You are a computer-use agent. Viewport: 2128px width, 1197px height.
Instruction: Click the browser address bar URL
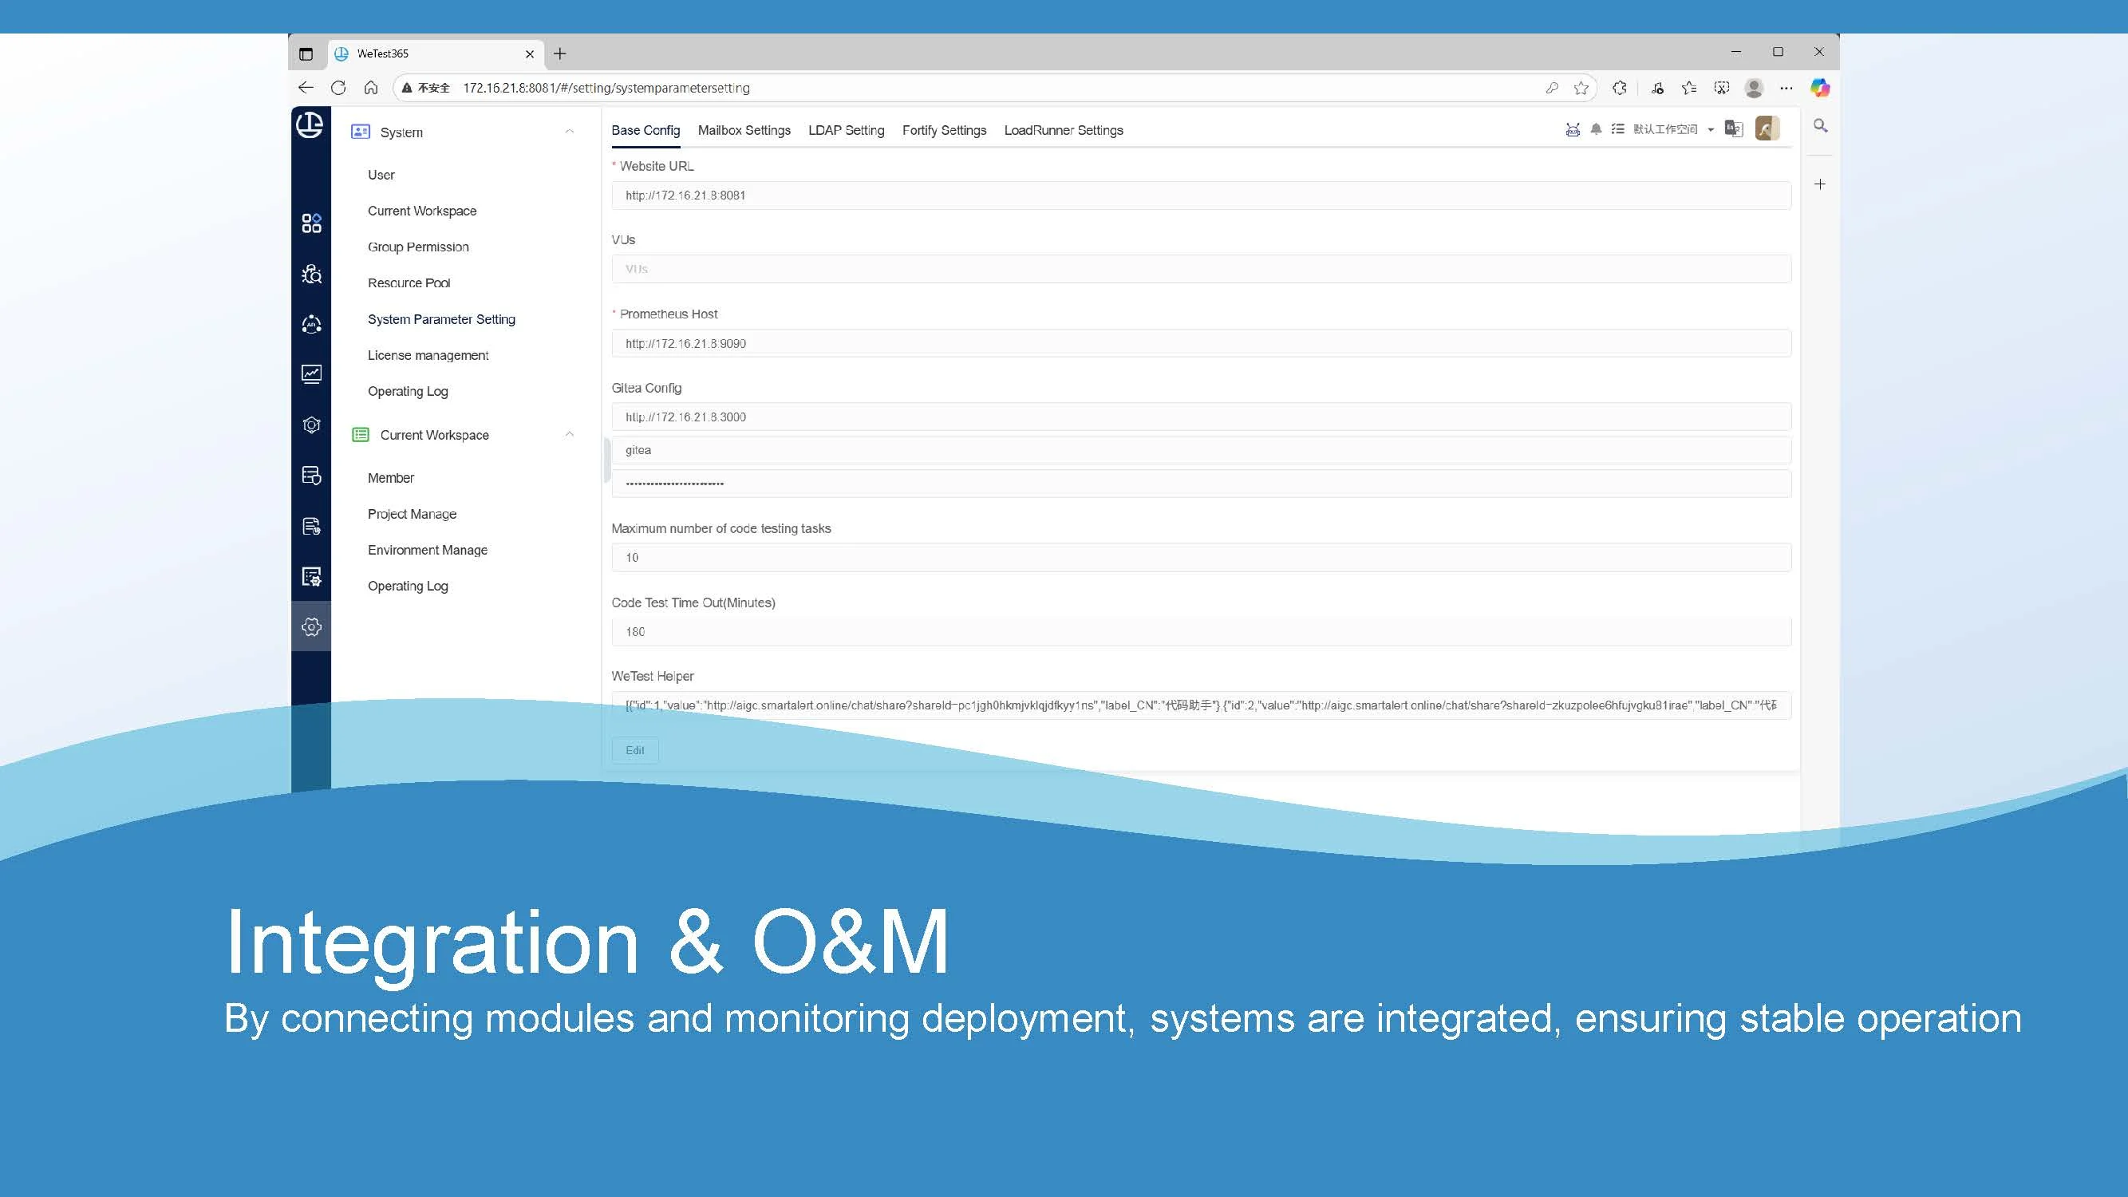click(606, 88)
